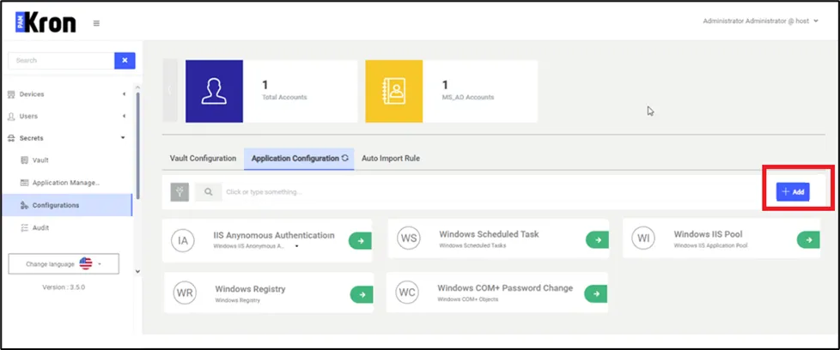Click the magnifier icon in filter bar
This screenshot has height=350, width=840.
[x=208, y=192]
